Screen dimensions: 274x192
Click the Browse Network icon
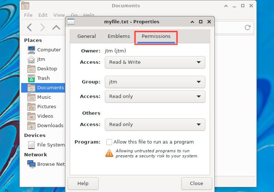[31, 164]
